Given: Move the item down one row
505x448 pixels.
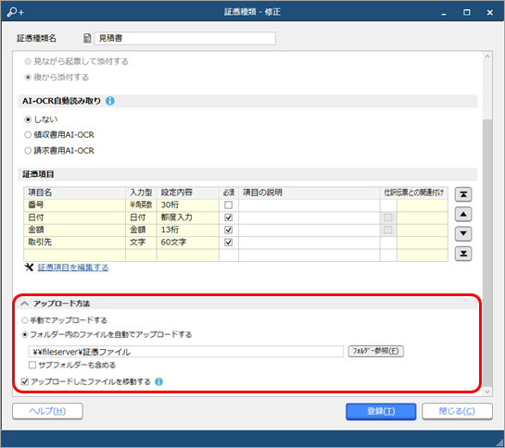Looking at the screenshot, I should 463,234.
